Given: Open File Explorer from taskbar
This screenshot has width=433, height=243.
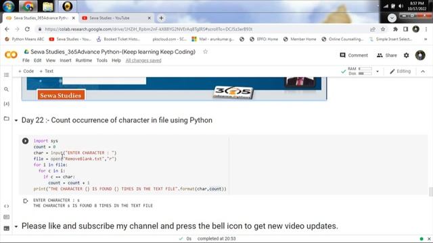Looking at the screenshot, I should click(x=47, y=6).
